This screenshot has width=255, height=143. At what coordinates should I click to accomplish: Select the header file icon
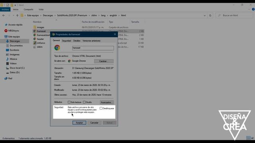pyautogui.click(x=35, y=39)
